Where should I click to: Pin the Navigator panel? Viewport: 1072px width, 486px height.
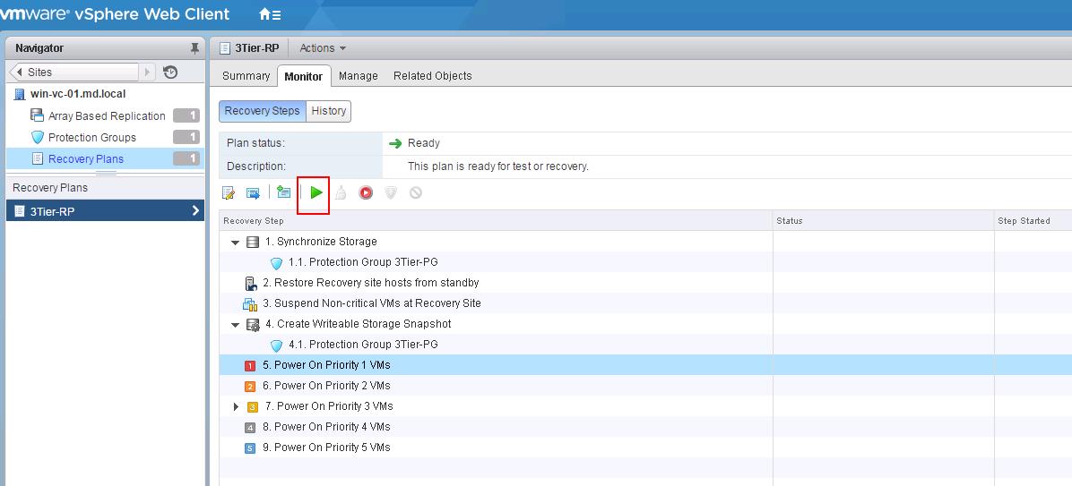[195, 47]
